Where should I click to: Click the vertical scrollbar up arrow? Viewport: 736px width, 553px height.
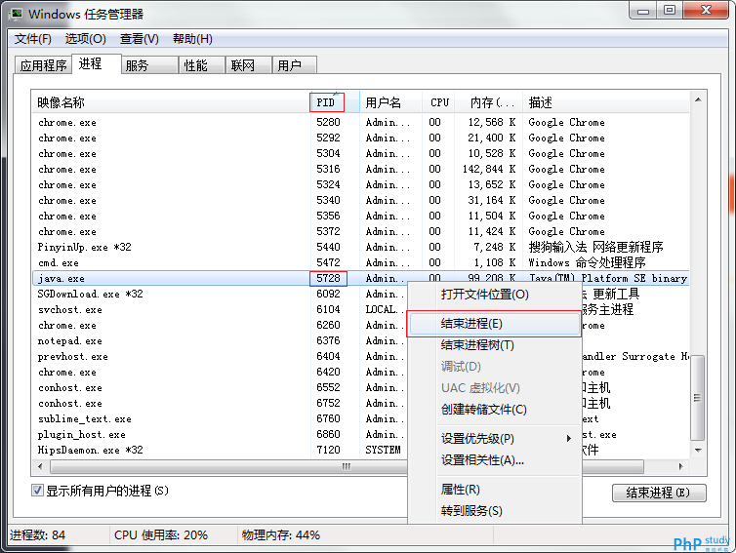[698, 99]
